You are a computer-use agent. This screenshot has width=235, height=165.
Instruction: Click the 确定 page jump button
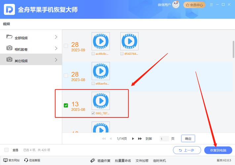tap(188, 139)
